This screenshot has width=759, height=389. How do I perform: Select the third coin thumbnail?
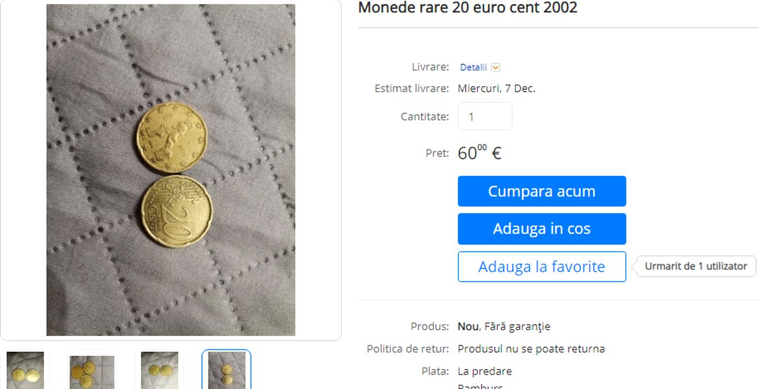(159, 370)
